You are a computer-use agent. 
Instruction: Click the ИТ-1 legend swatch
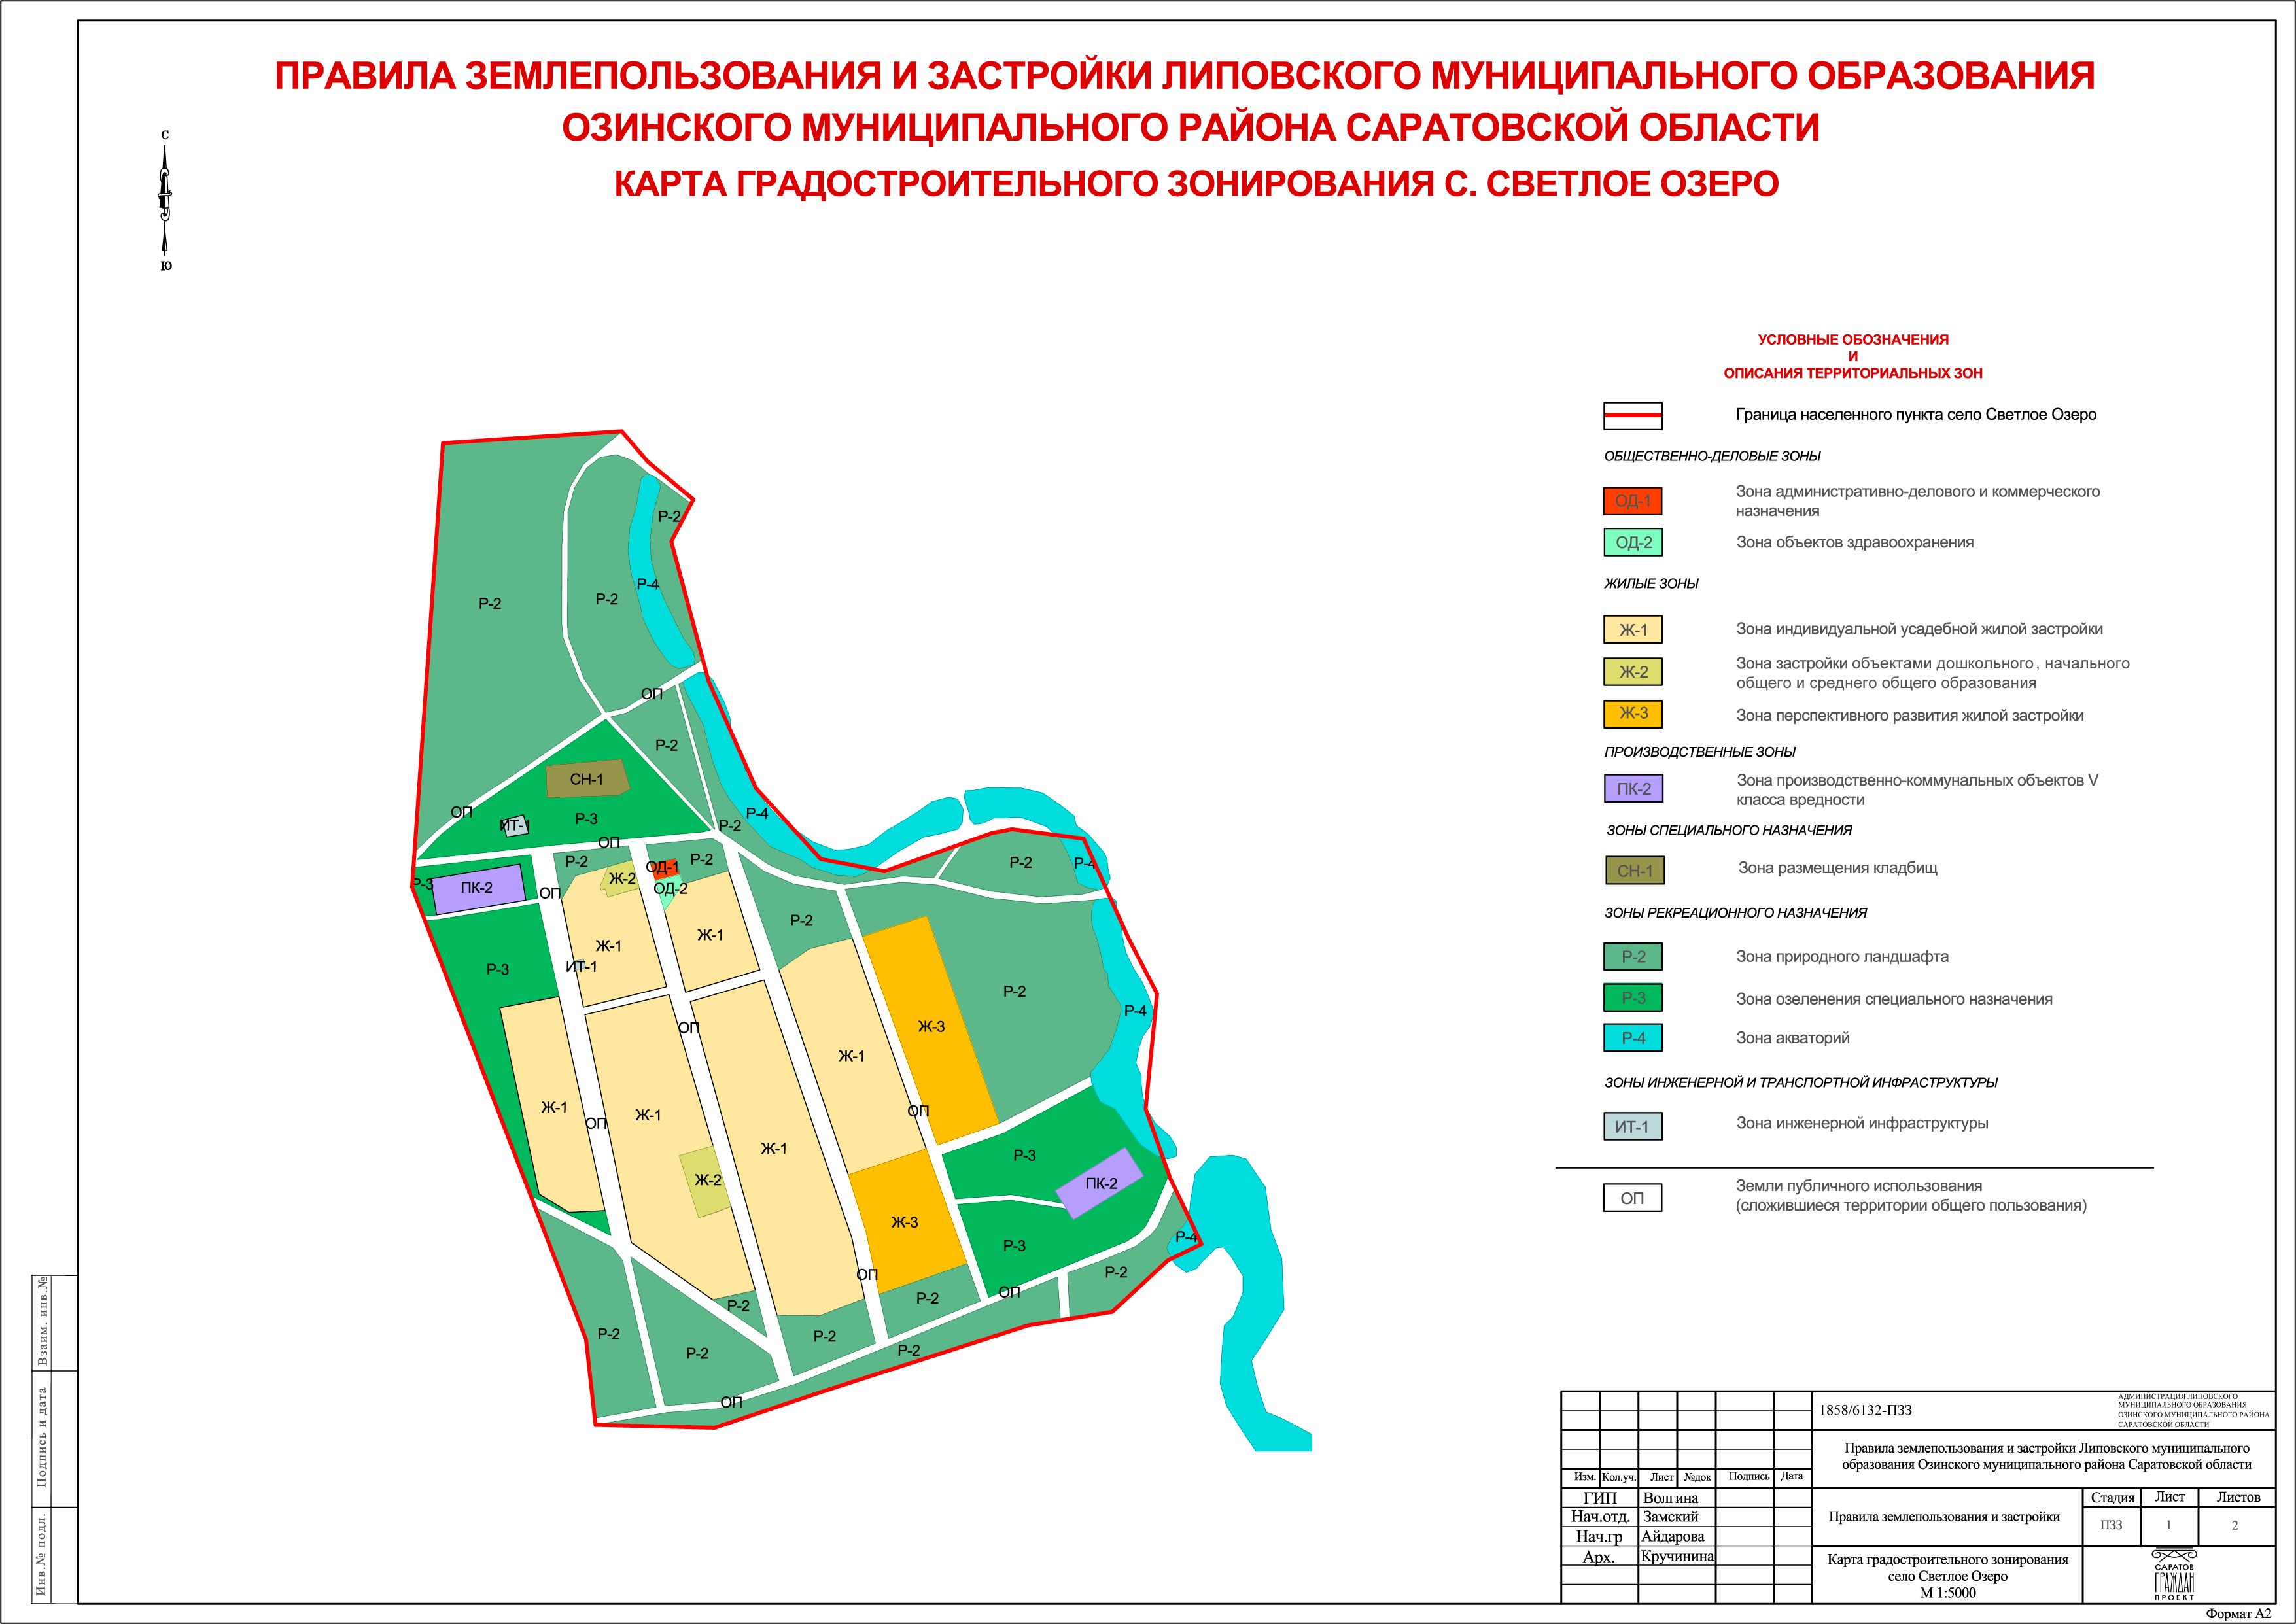(1632, 1126)
